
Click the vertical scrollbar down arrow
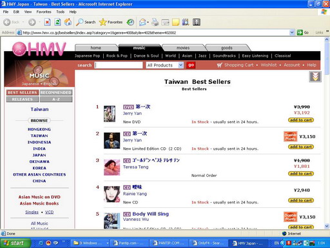pos(327,226)
